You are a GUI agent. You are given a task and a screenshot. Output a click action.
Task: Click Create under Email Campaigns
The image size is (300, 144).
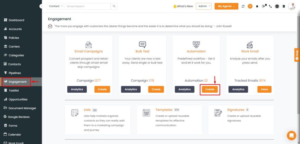click(102, 89)
